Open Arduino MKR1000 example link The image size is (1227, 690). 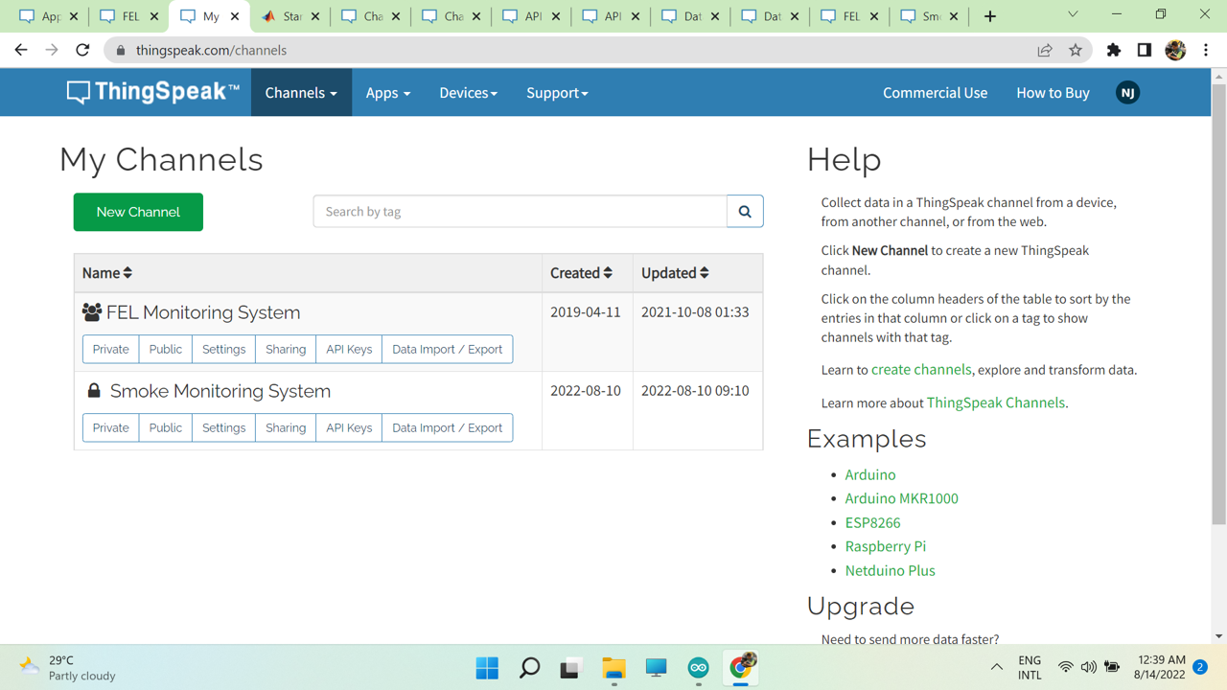[x=902, y=498]
